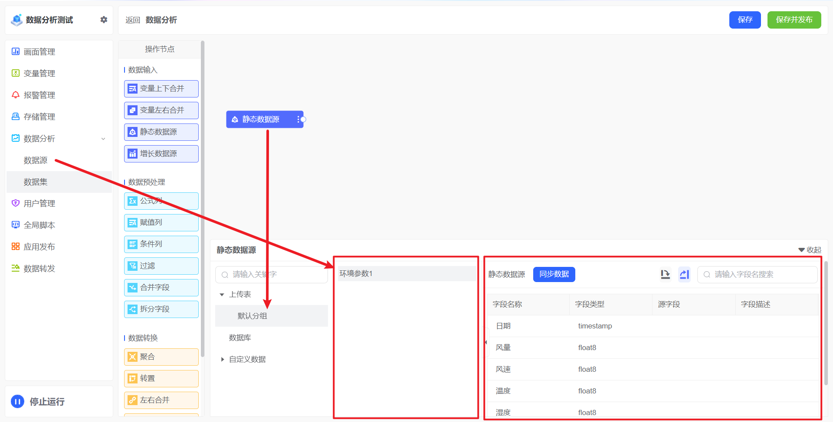This screenshot has height=422, width=833.
Task: Open the settings gear next to 数据分析测试
Action: [104, 19]
